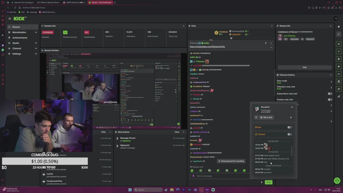This screenshot has height=193, width=343.
Task: Toggle Timeout switch for Eimutis12
Action: point(289,134)
